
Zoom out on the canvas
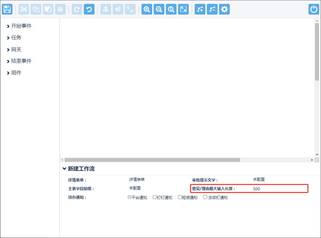coord(159,9)
